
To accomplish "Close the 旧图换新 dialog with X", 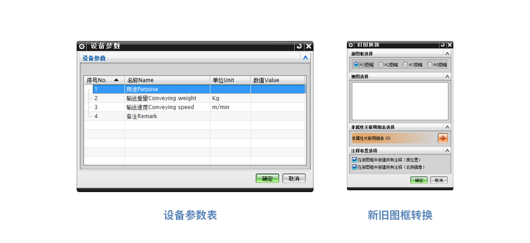I will (449, 45).
